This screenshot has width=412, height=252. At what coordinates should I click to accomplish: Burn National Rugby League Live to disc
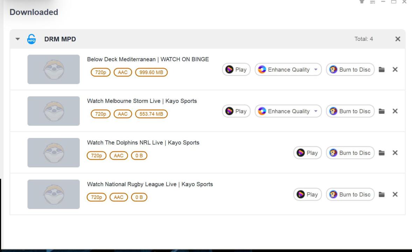pos(350,195)
